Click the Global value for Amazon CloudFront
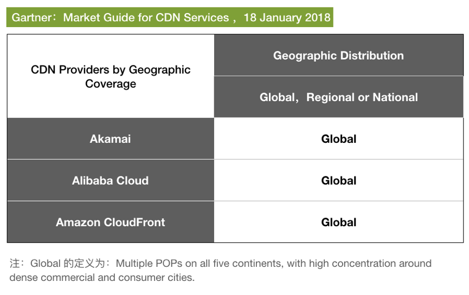 click(x=338, y=222)
